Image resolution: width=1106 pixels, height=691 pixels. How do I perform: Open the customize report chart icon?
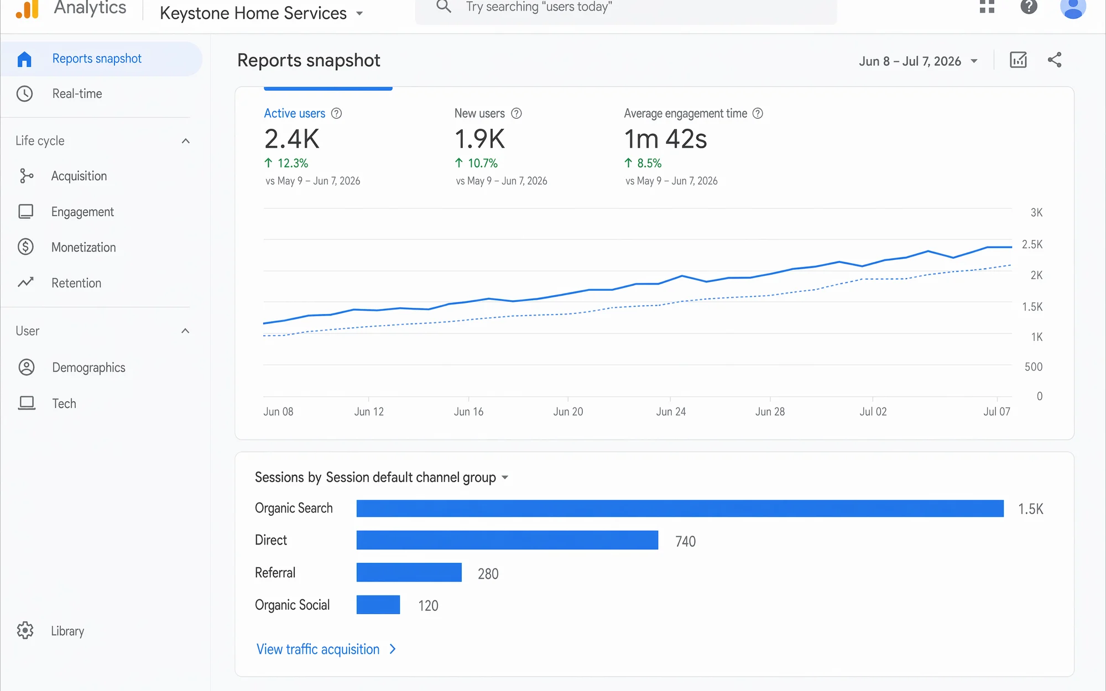[x=1018, y=60]
